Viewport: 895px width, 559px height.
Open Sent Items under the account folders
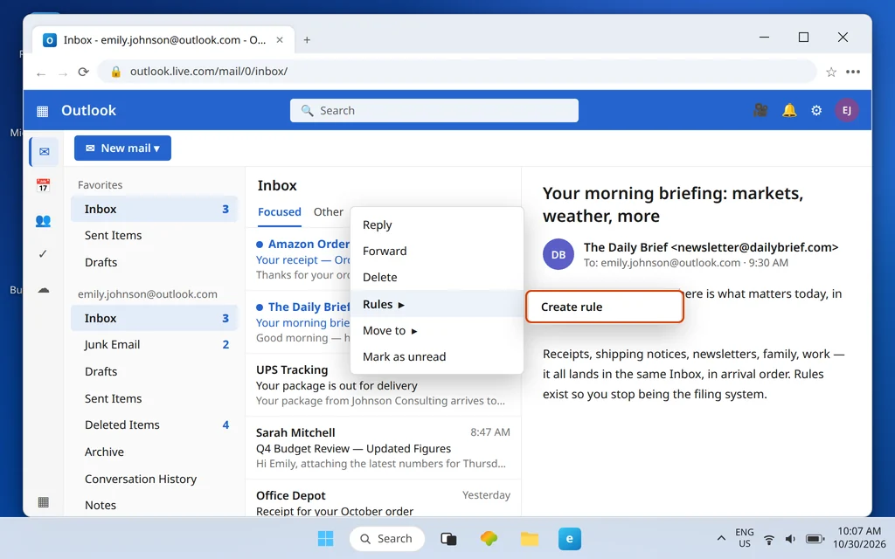(154, 398)
